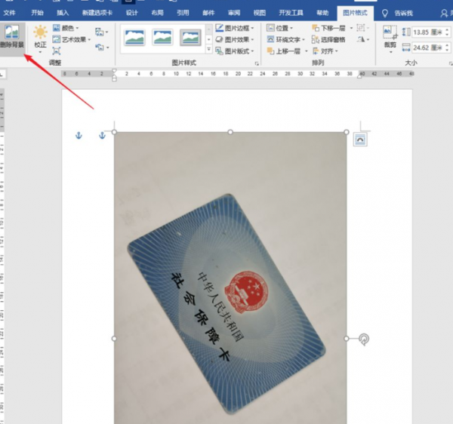Open the Picture Styles dialog launcher
This screenshot has width=453, height=424.
pos(257,63)
